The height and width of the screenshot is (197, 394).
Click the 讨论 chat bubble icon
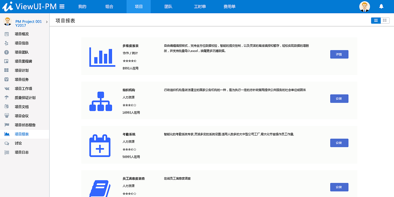click(7, 143)
